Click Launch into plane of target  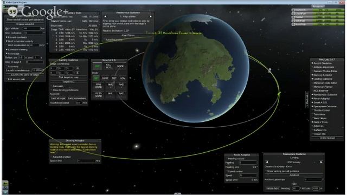(25, 75)
